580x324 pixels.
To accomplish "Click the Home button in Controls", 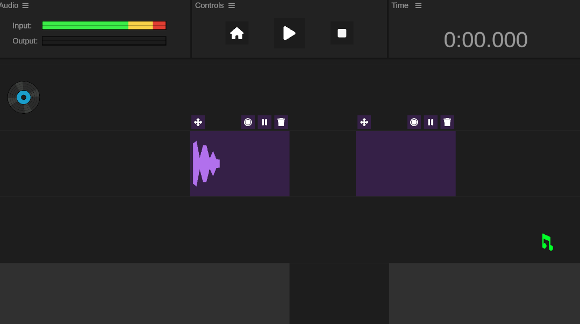I will (237, 33).
